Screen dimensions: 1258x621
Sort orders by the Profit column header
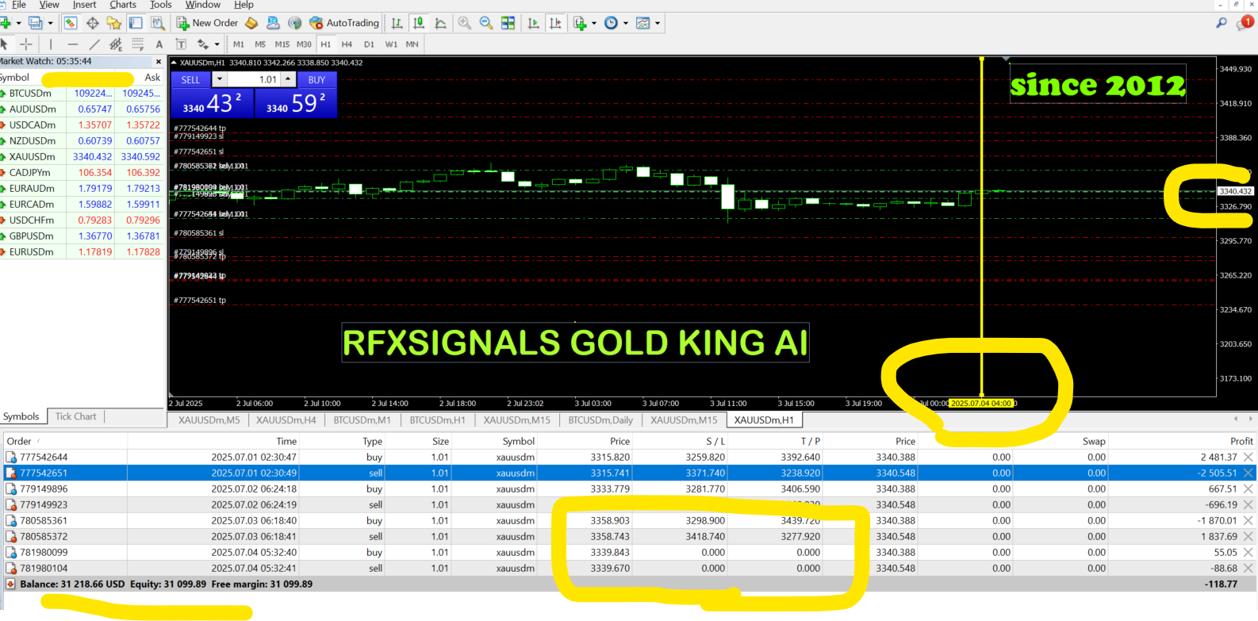(1241, 441)
